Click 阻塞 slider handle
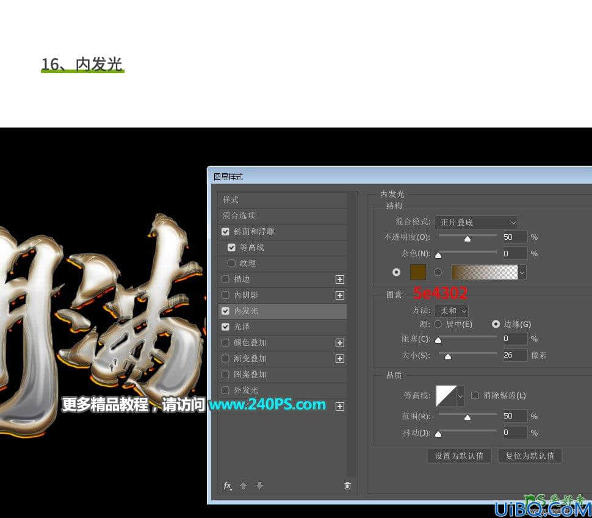This screenshot has height=518, width=592. point(438,340)
